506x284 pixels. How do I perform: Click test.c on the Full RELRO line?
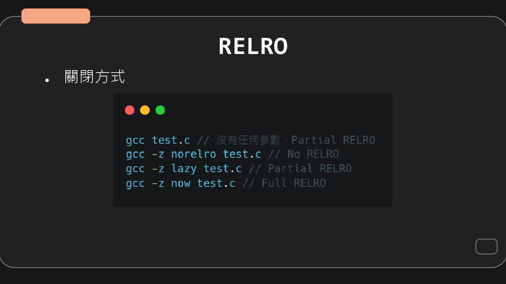pos(216,183)
